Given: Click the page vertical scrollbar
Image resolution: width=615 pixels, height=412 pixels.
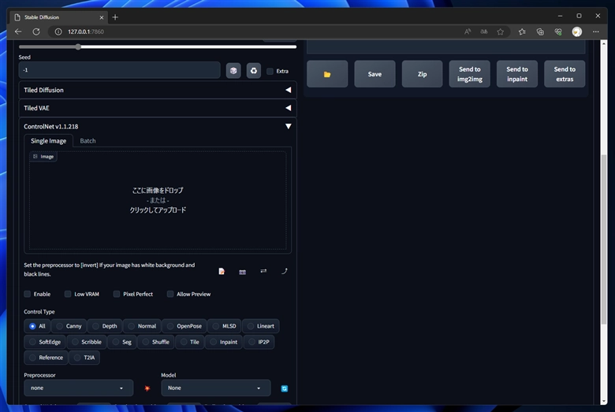Looking at the screenshot, I should point(604,239).
